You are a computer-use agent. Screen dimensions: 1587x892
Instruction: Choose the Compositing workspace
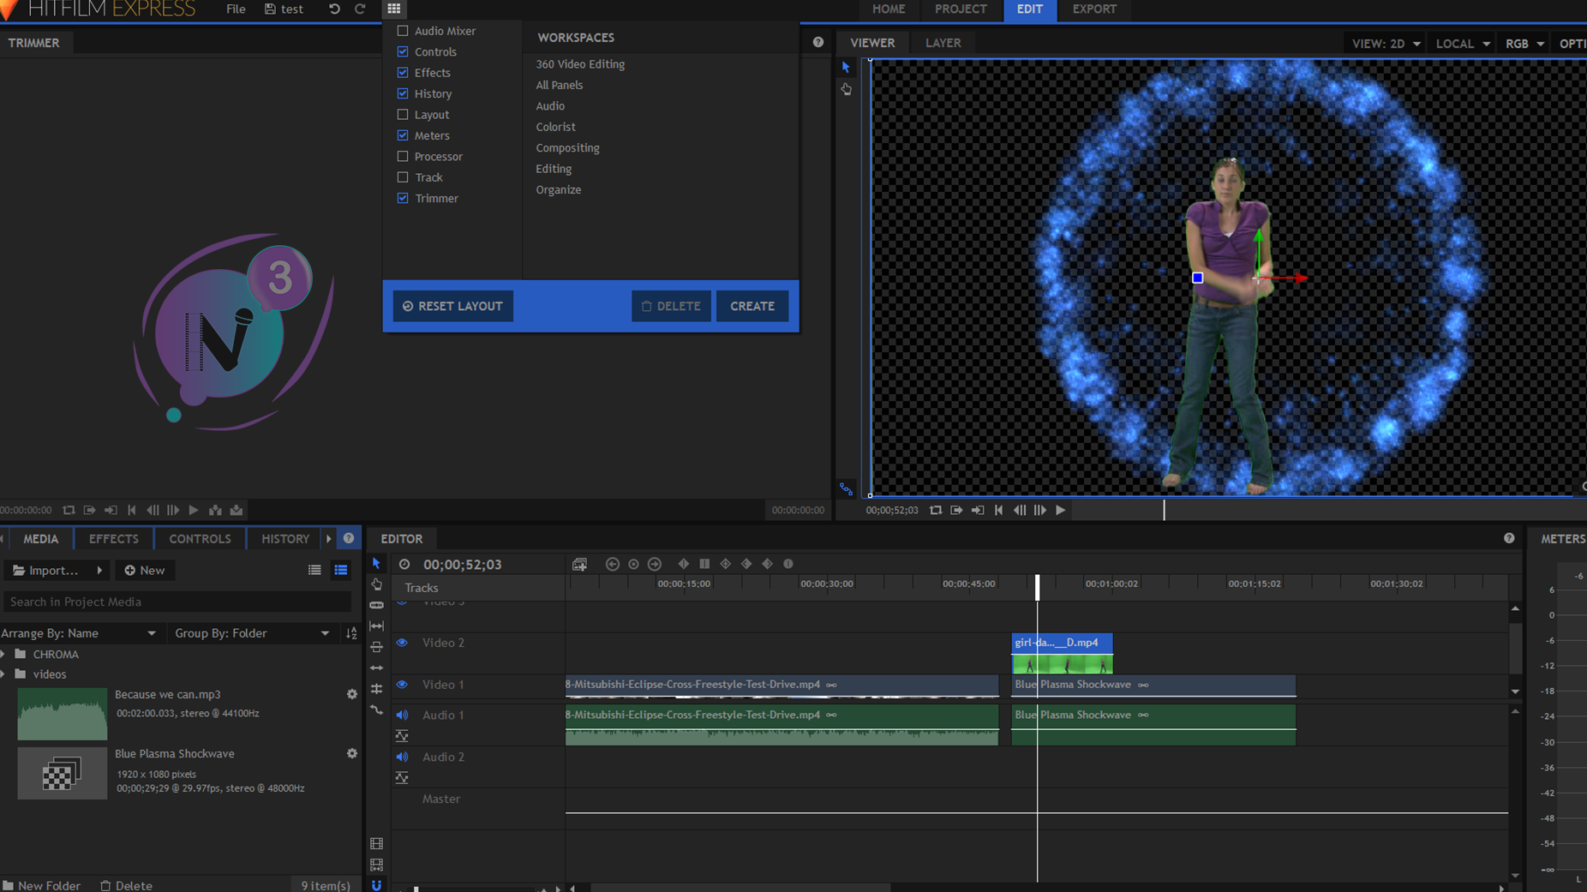[567, 147]
